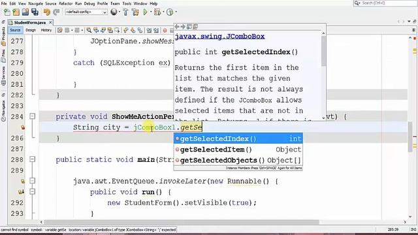
Task: Click Open in External Browser in Javadoc popup
Action: click(x=189, y=27)
